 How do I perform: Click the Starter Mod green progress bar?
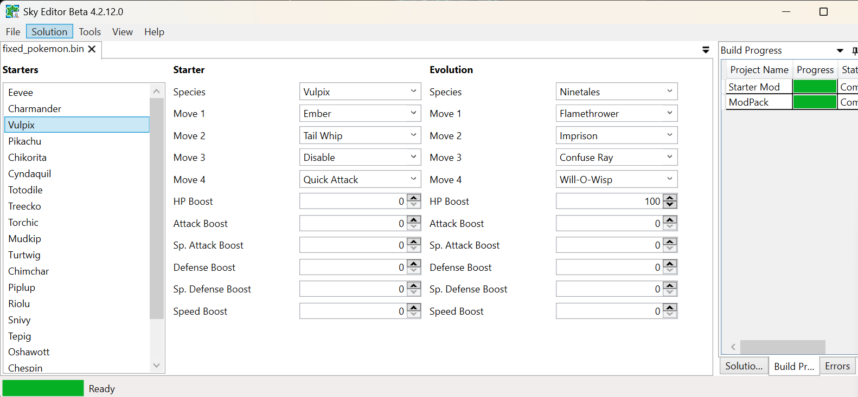[814, 87]
